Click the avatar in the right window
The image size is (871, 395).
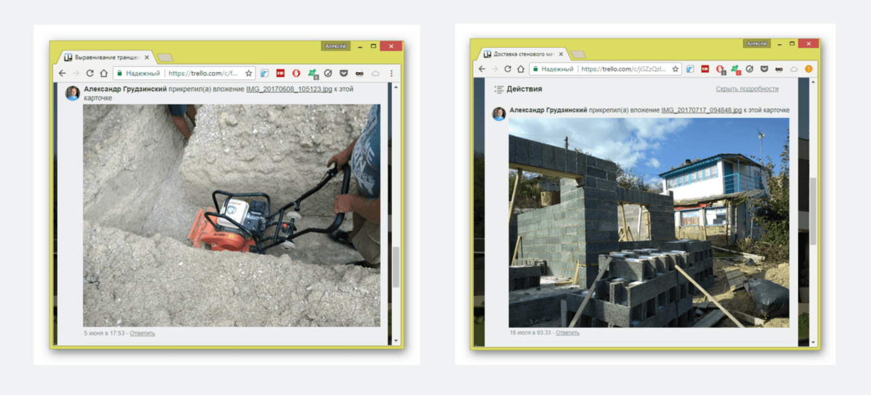pyautogui.click(x=499, y=114)
